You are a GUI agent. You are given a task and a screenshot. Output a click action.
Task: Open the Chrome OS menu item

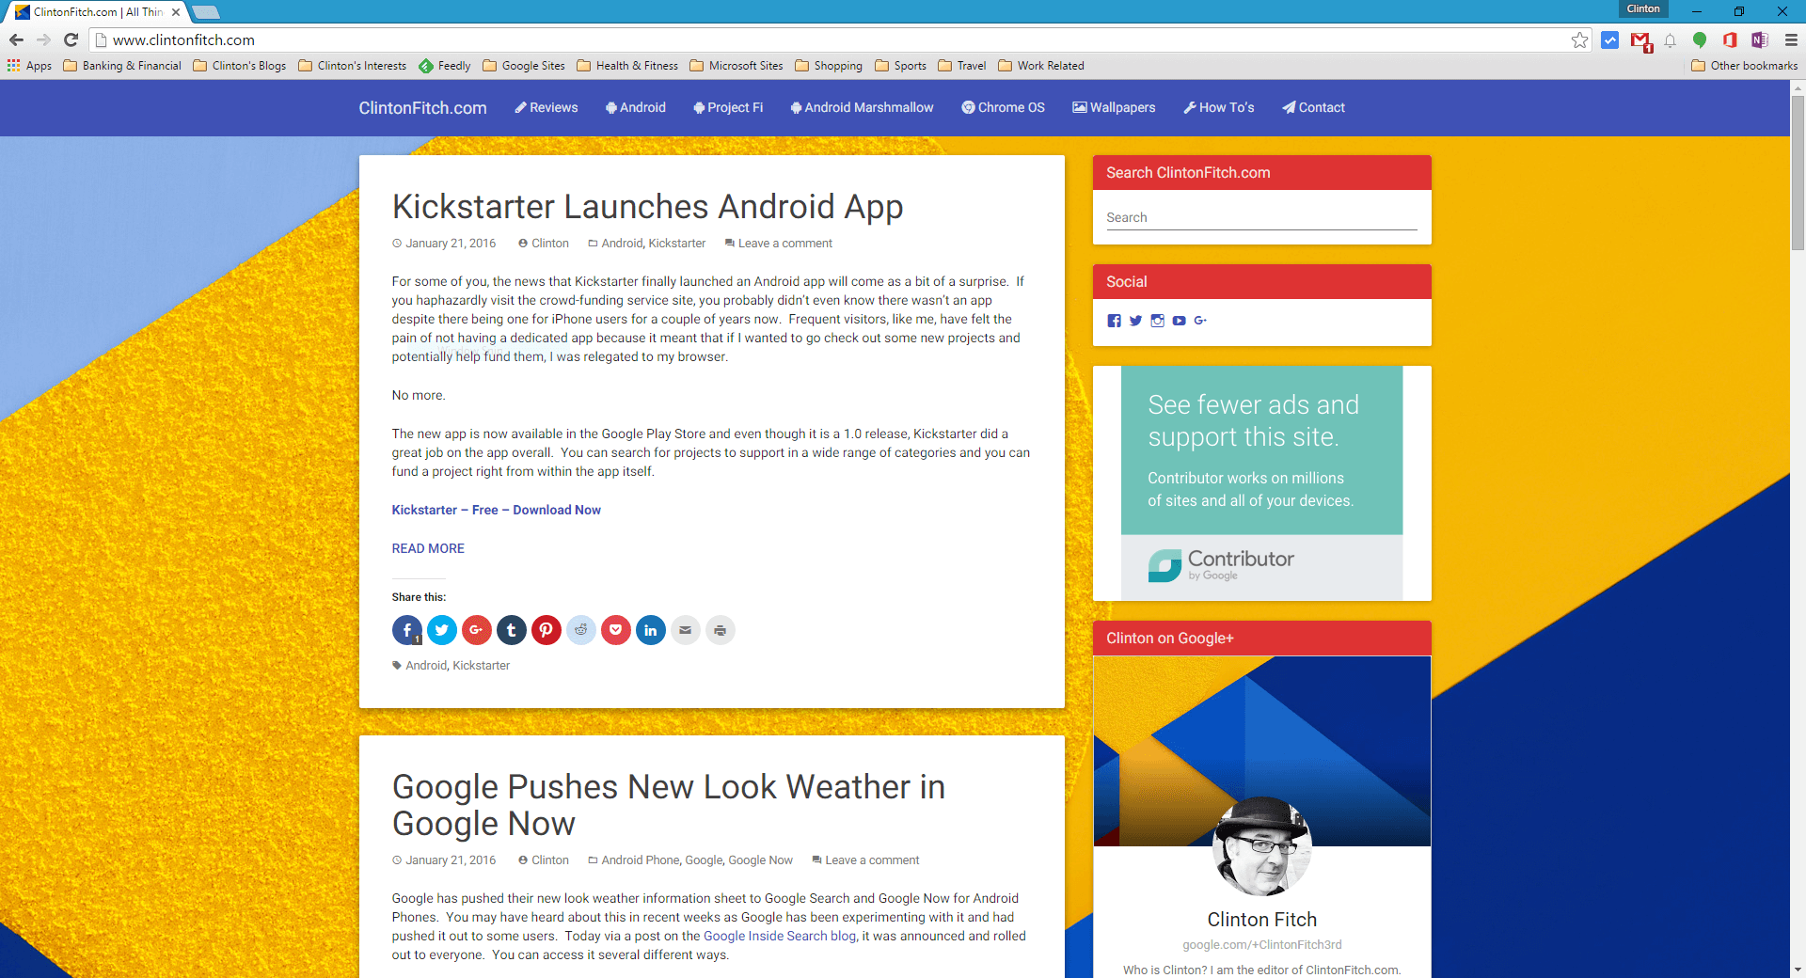pyautogui.click(x=1003, y=107)
